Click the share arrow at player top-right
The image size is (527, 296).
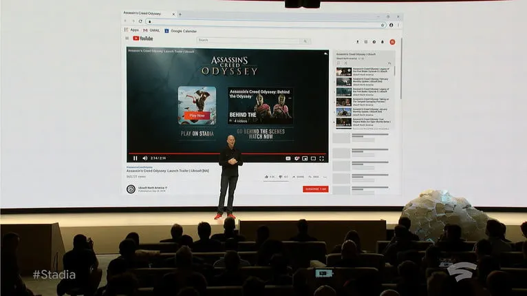click(x=325, y=54)
